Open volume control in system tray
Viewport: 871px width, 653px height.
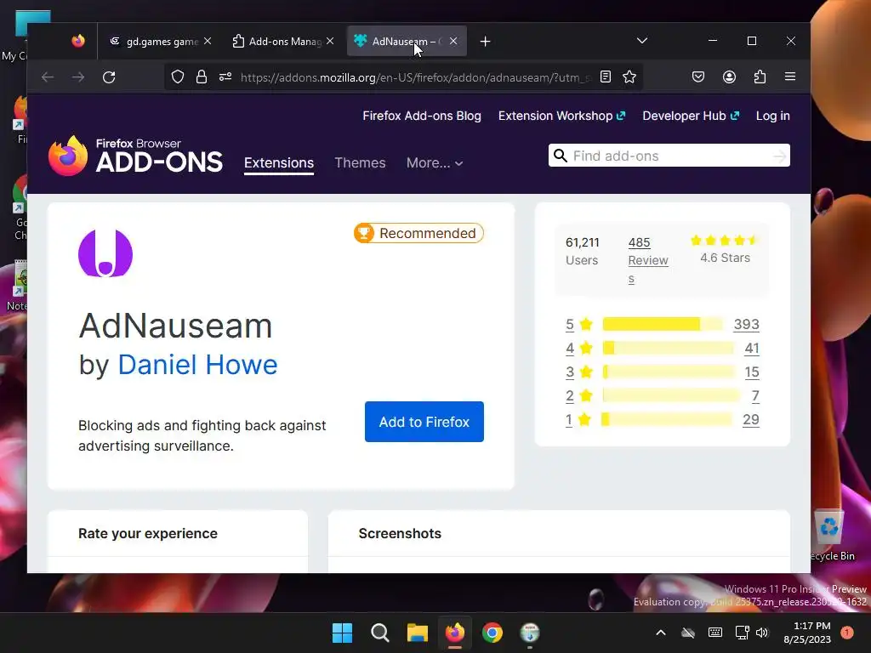click(762, 633)
